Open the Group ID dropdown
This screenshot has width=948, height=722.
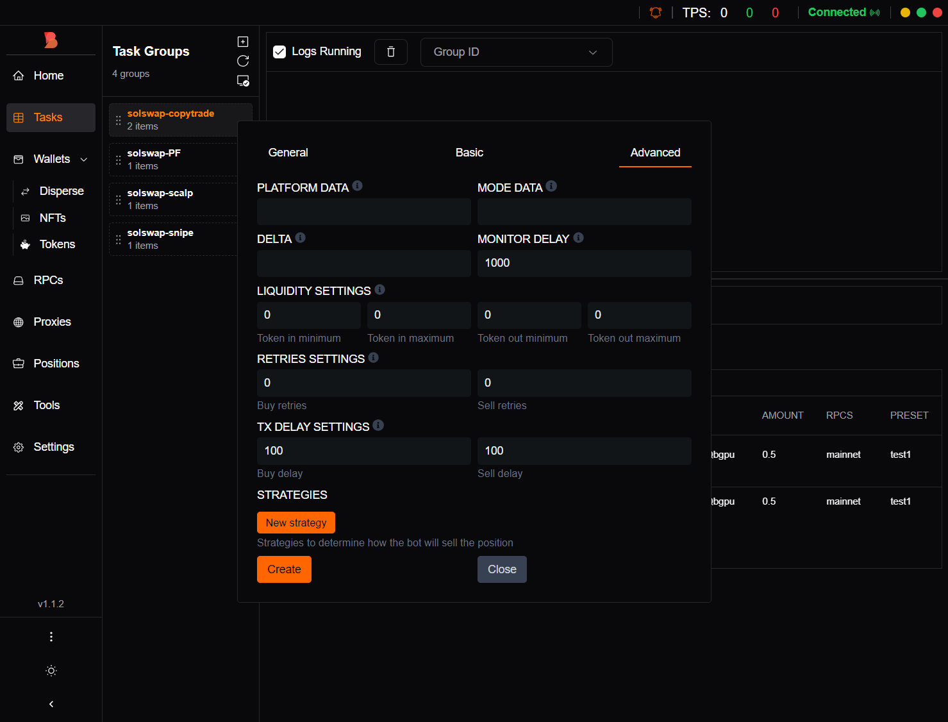point(516,52)
